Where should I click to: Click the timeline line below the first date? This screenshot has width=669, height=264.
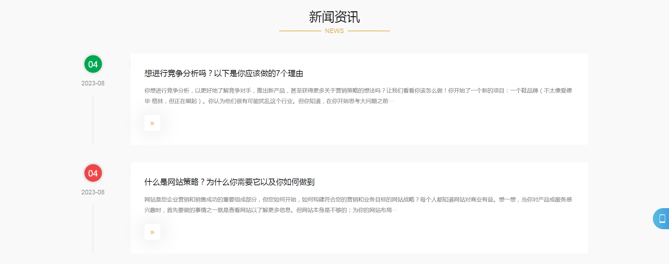93,120
